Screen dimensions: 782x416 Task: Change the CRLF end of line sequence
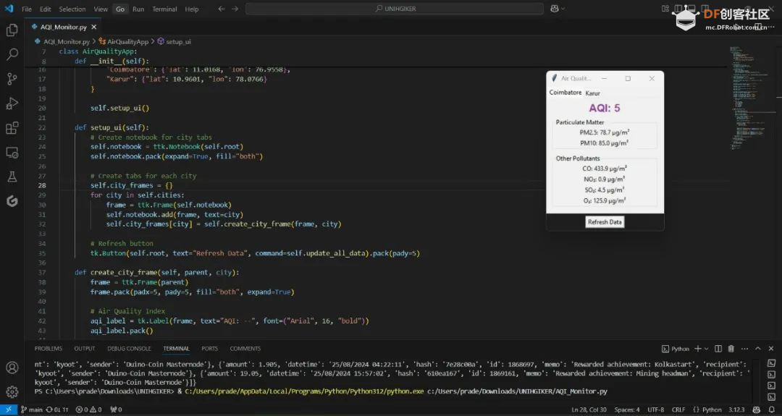[x=678, y=409]
